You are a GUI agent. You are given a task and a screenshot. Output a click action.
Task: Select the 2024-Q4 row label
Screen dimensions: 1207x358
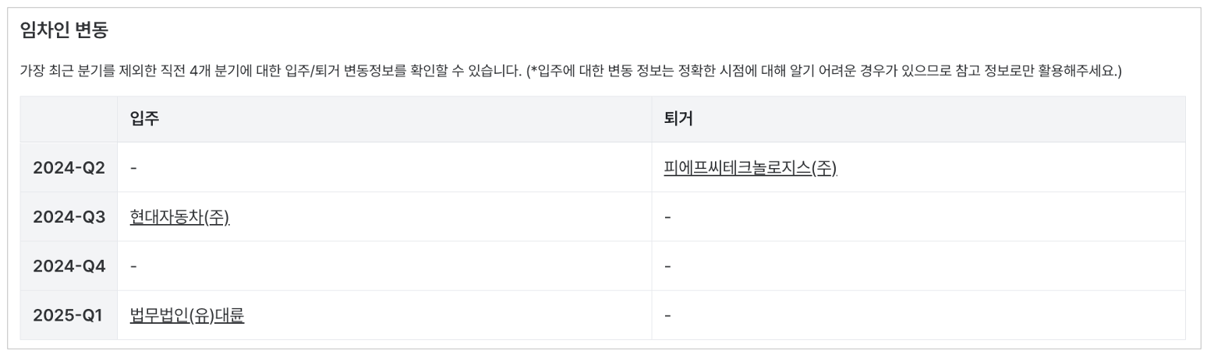(69, 266)
